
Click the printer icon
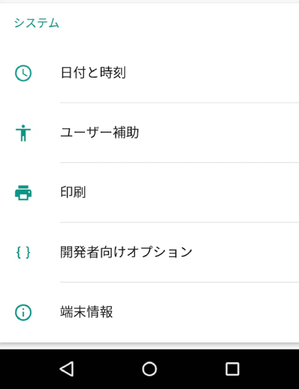(23, 193)
